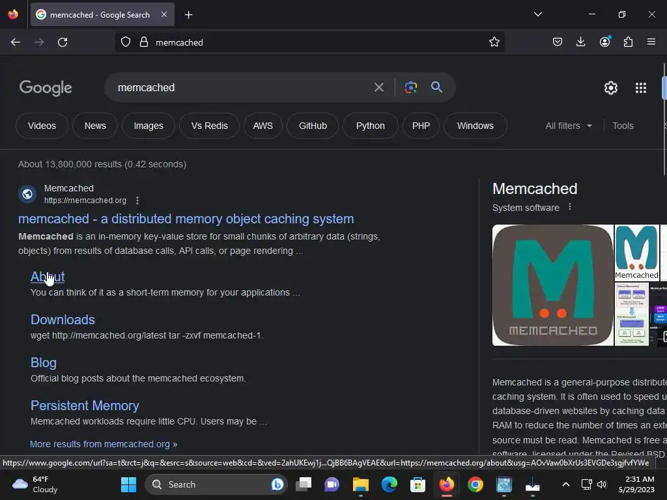Clear the Google search box with X
The height and width of the screenshot is (500, 667).
(x=378, y=88)
